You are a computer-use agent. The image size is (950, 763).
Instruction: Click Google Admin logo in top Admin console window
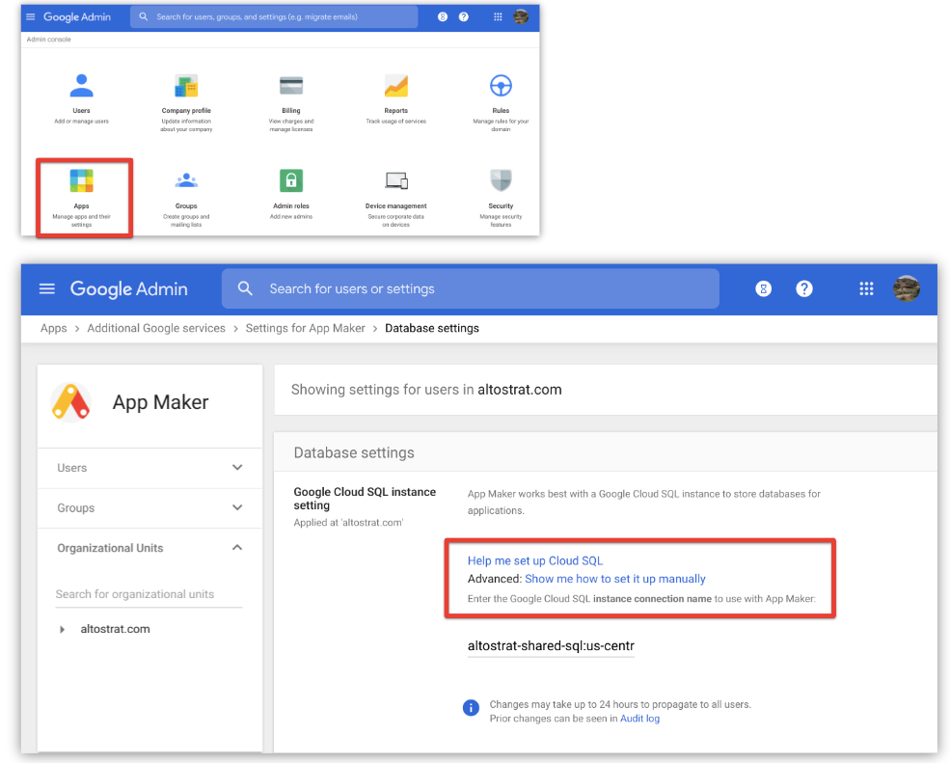pyautogui.click(x=77, y=17)
